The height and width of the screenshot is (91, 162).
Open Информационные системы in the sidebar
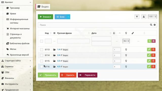(19, 21)
